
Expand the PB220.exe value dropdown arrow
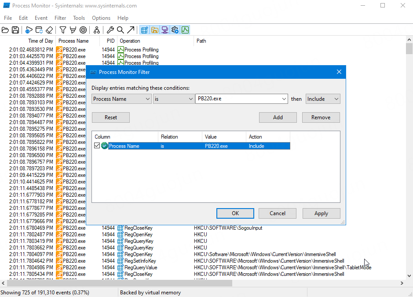[x=284, y=99]
